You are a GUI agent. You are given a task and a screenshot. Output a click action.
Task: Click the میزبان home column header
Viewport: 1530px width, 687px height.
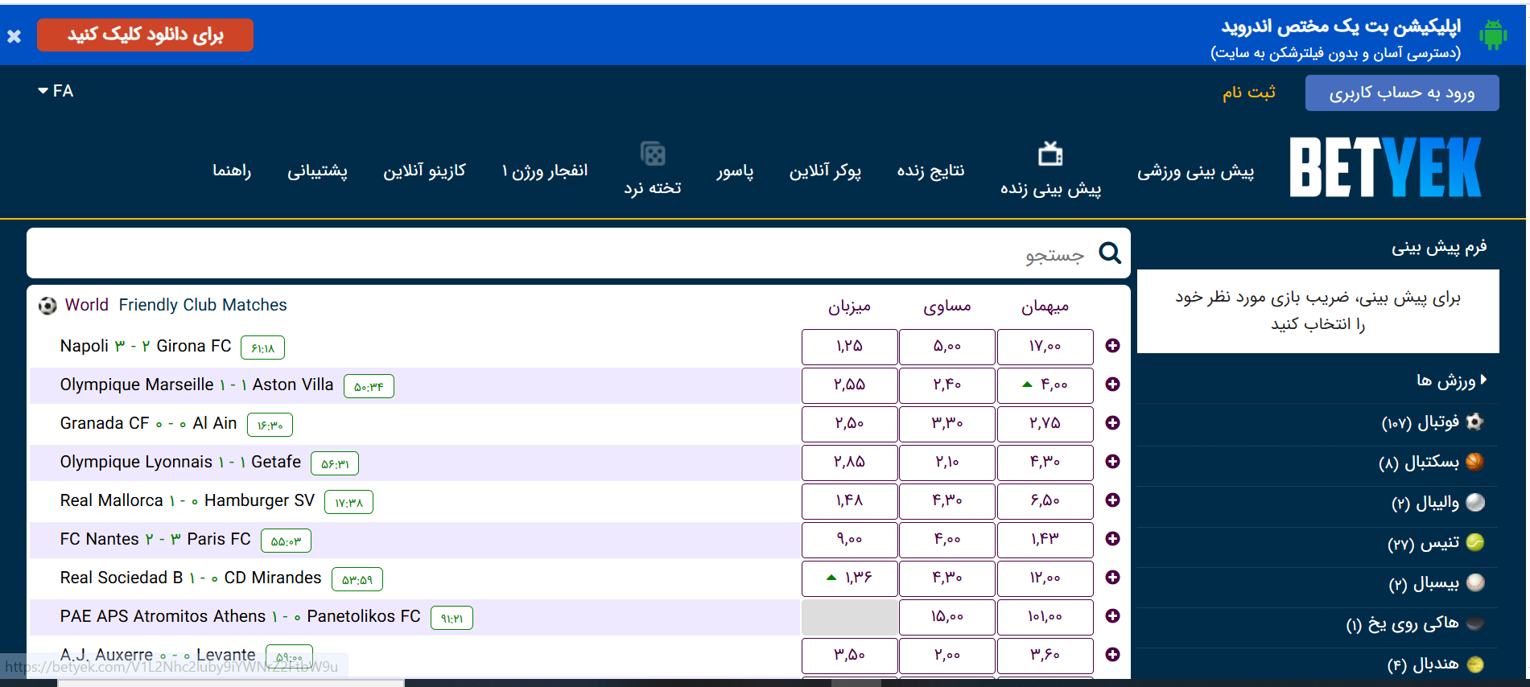(x=849, y=306)
